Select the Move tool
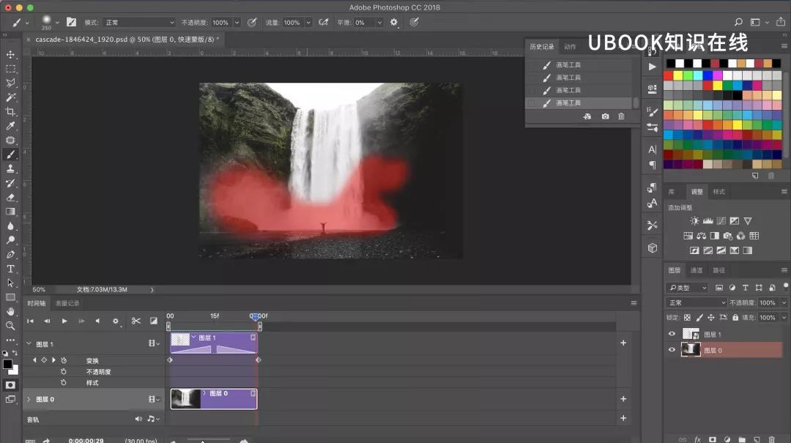The image size is (791, 443). [10, 54]
